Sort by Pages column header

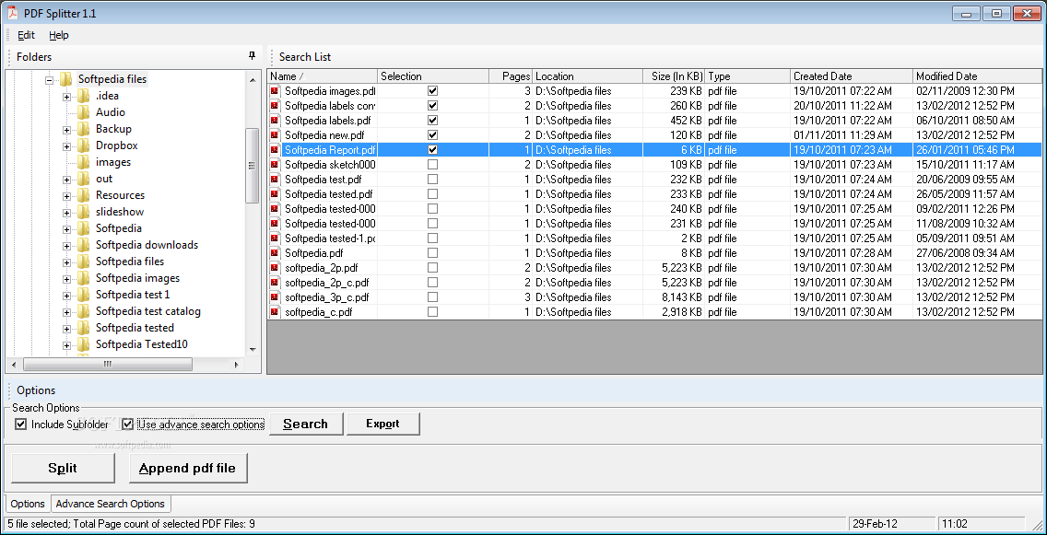pyautogui.click(x=511, y=76)
